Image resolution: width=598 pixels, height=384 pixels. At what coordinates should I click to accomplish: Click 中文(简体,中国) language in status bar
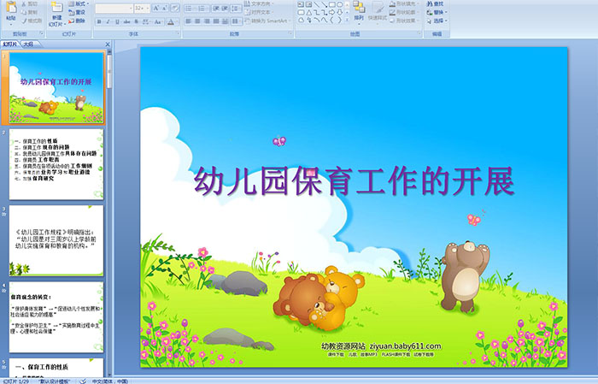(x=110, y=381)
